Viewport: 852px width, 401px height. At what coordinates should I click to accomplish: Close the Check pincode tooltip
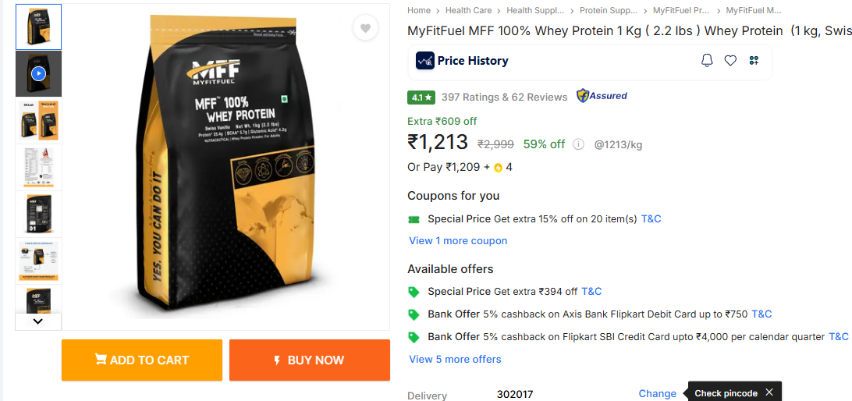pos(769,392)
